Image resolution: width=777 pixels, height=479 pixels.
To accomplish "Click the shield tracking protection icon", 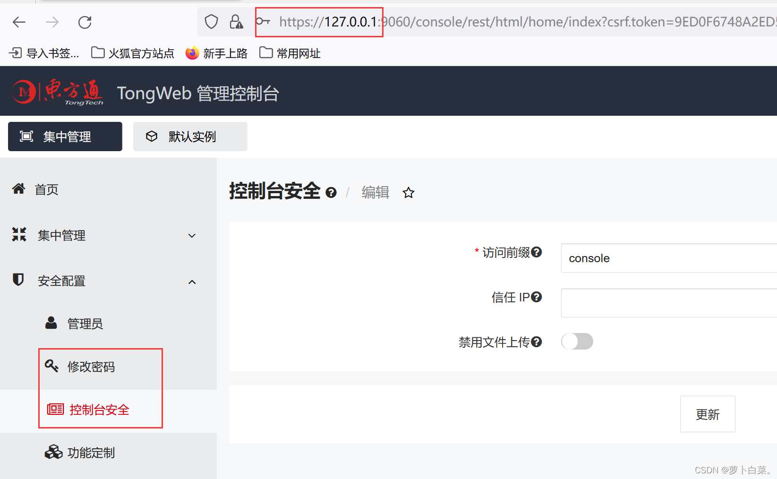I will point(211,21).
